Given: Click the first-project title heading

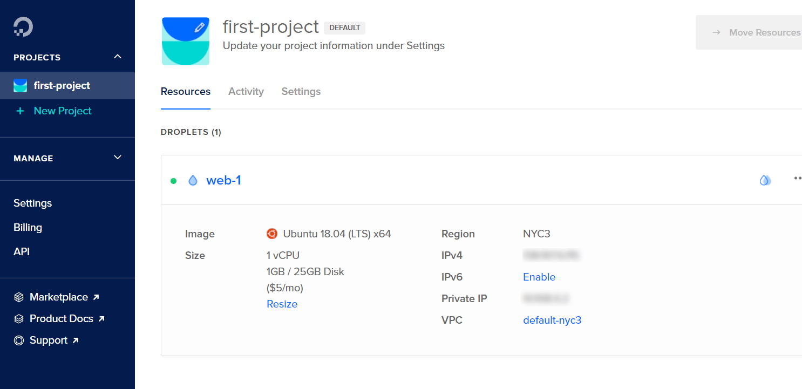Looking at the screenshot, I should (271, 26).
